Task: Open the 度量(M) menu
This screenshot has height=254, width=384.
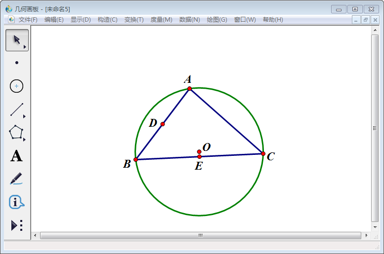Action: click(x=162, y=20)
